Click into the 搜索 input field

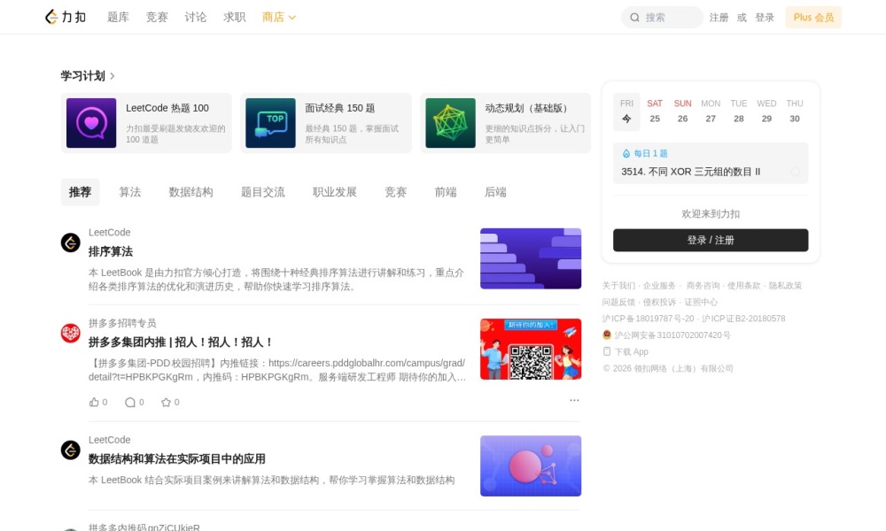662,18
